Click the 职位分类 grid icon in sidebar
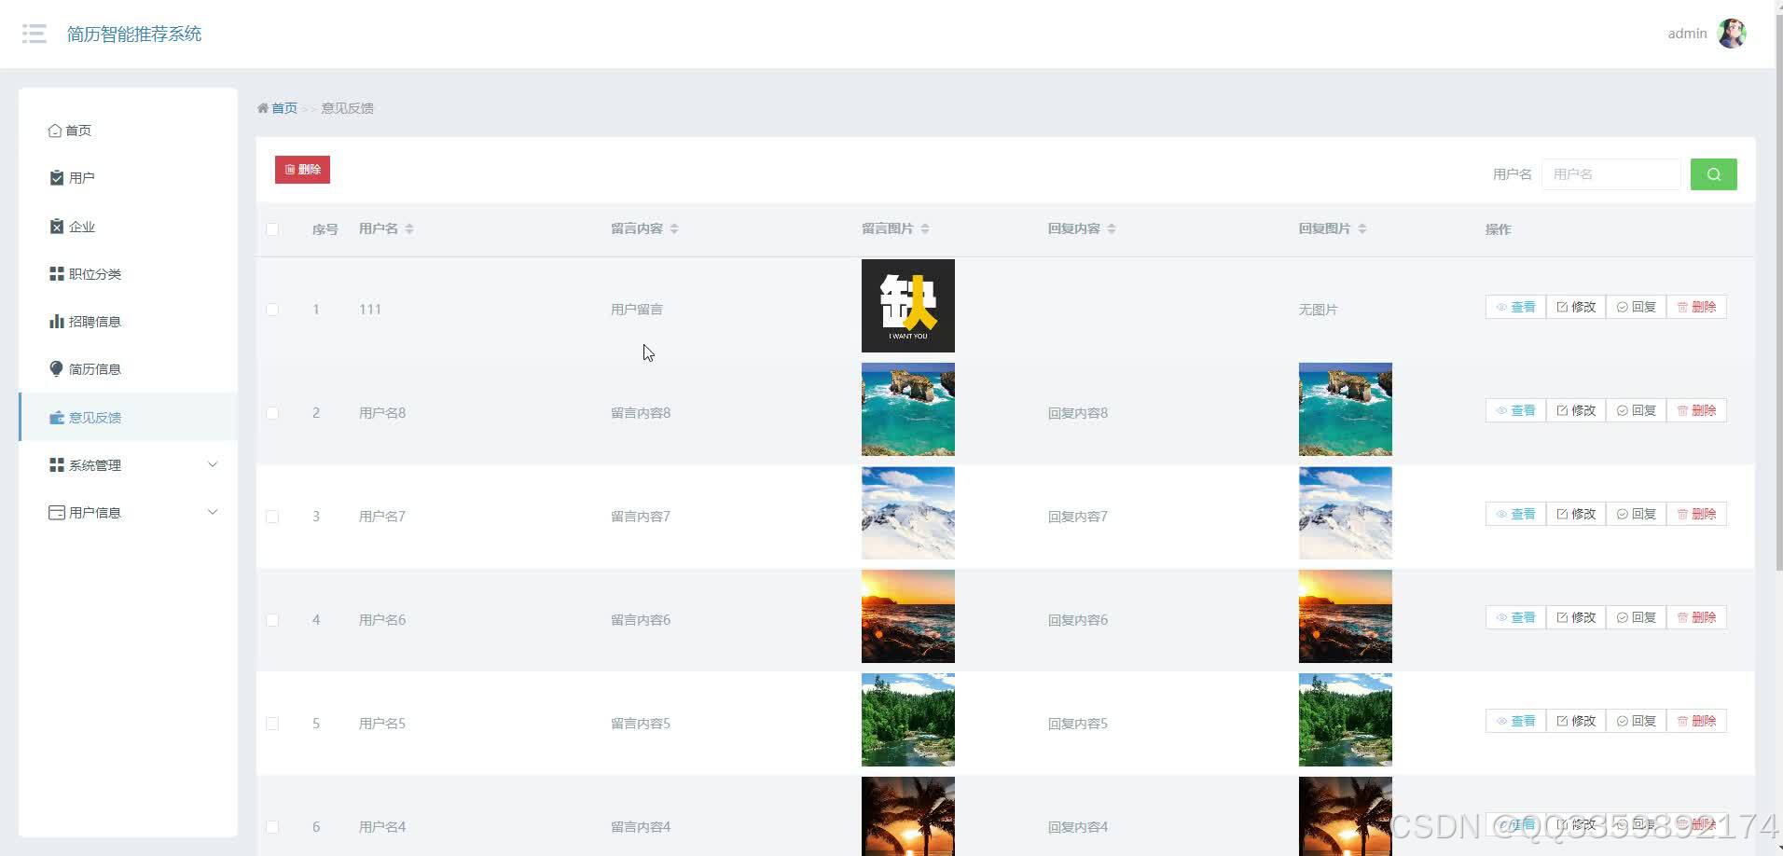 coord(57,274)
